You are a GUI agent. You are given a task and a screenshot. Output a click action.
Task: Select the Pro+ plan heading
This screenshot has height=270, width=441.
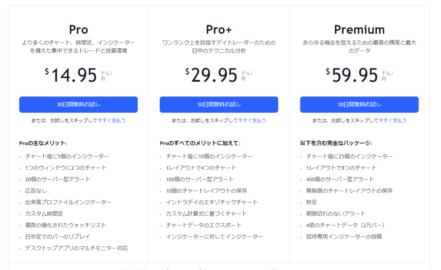click(219, 30)
